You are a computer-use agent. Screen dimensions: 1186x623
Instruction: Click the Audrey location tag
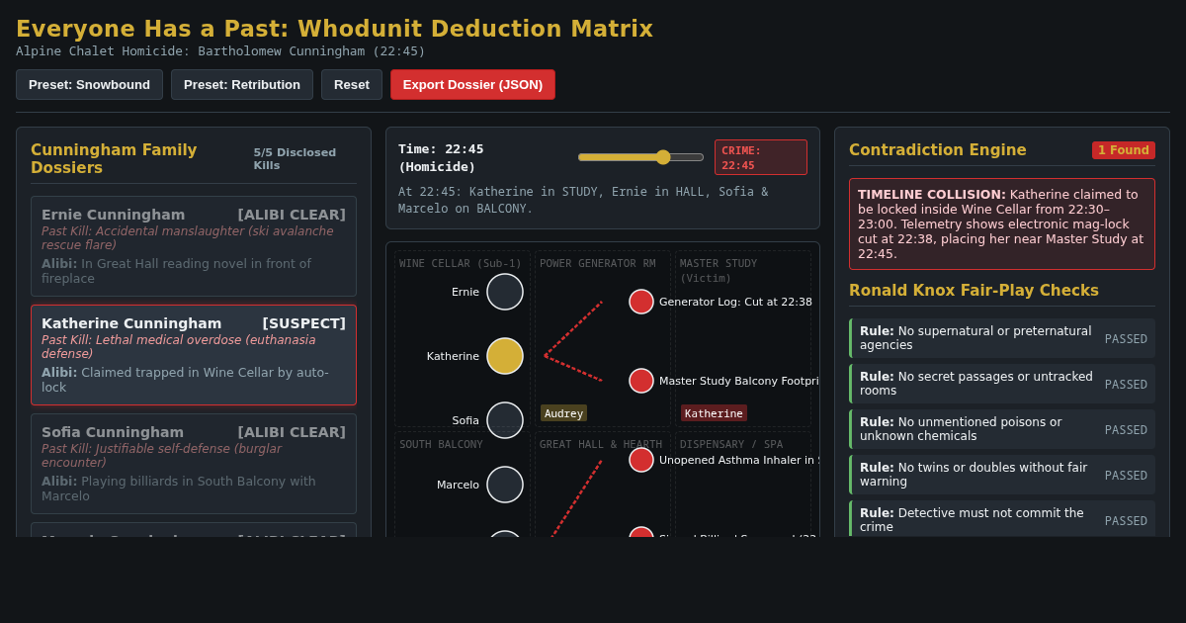click(563, 413)
